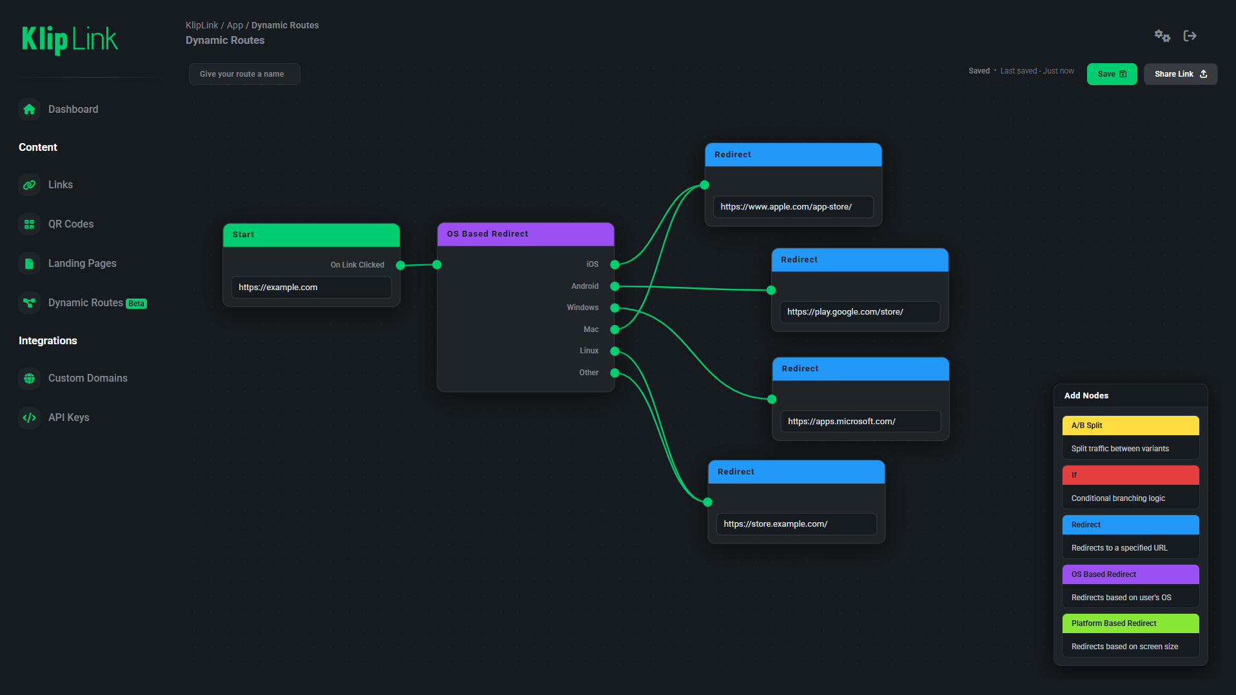Viewport: 1236px width, 695px height.
Task: Click the iOS output port
Action: (614, 264)
